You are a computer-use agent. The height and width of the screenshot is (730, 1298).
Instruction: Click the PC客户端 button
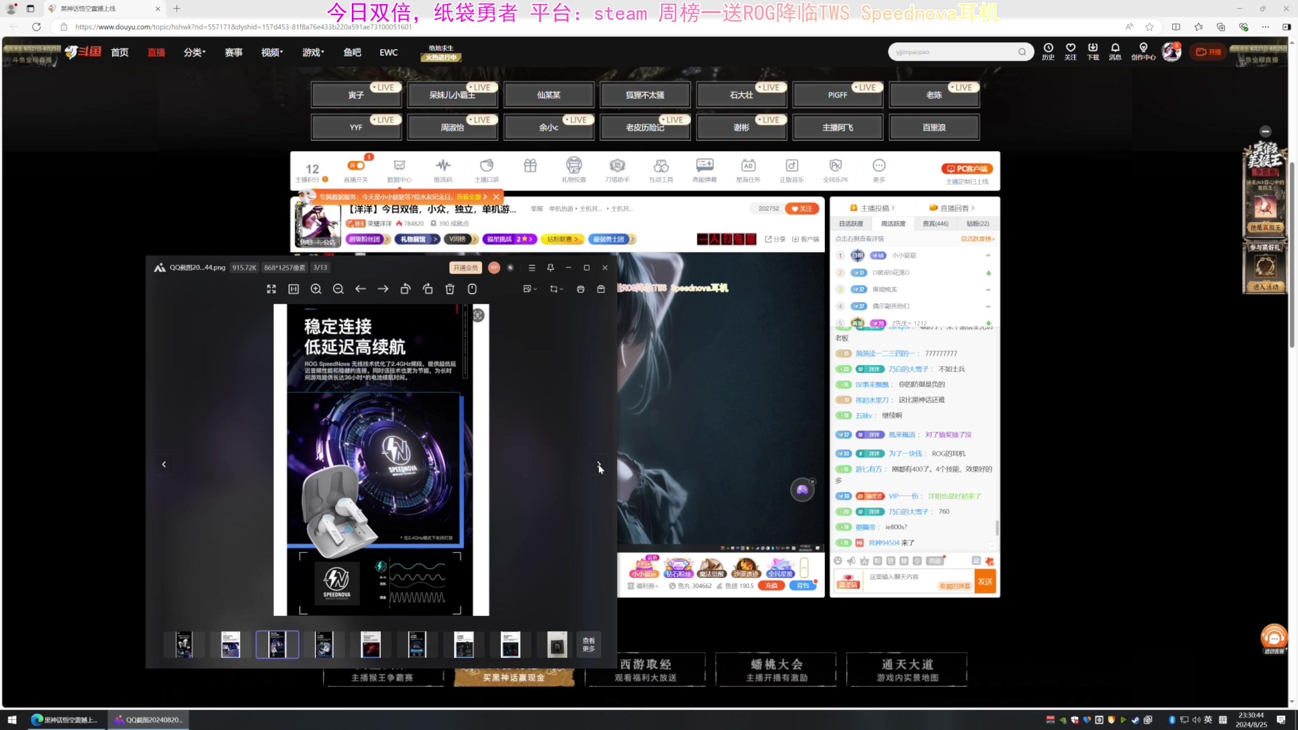tap(967, 169)
